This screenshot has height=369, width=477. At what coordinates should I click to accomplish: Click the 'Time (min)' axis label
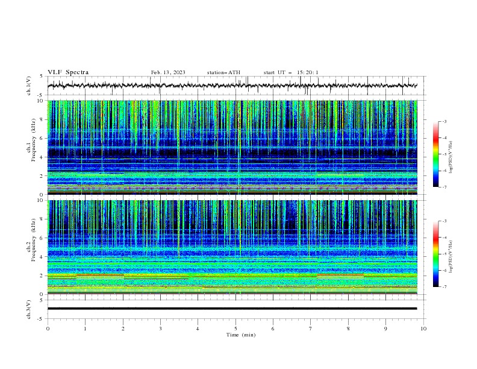241,335
